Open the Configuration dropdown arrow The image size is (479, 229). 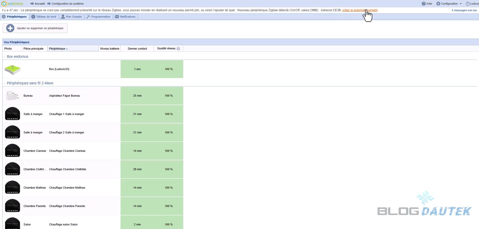point(461,4)
